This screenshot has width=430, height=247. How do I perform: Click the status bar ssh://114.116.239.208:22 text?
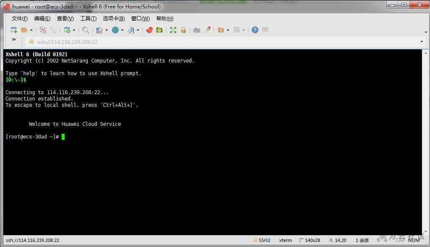(33, 240)
